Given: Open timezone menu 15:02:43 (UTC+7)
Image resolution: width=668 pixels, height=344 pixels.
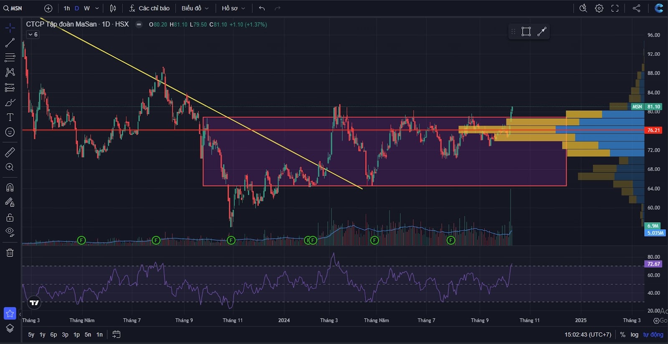Looking at the screenshot, I should [x=588, y=334].
